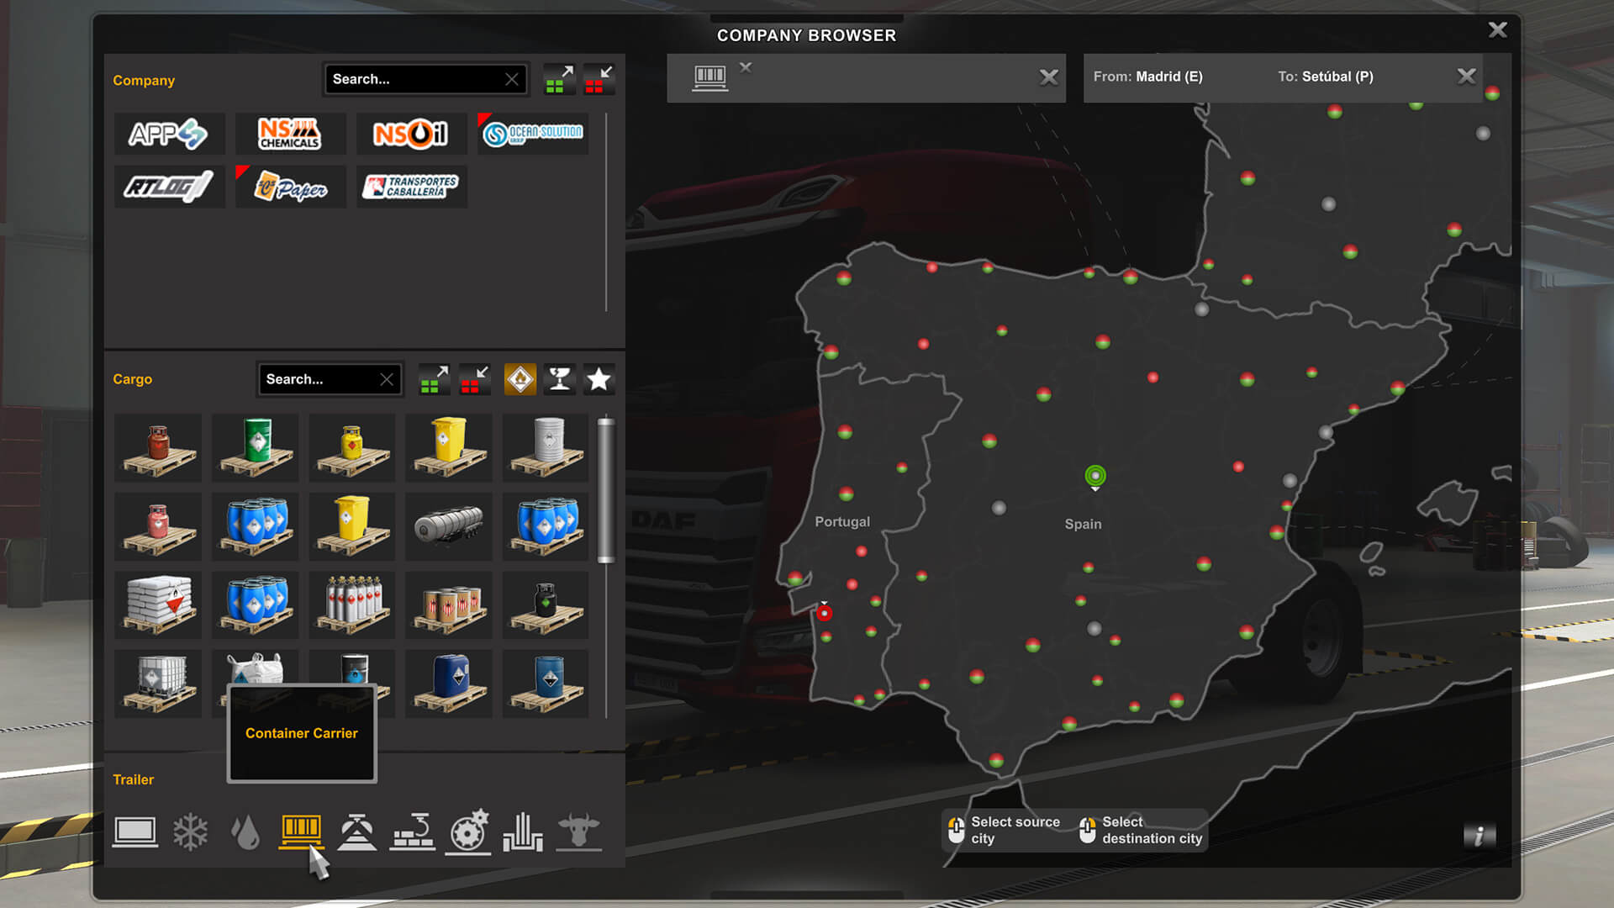1614x908 pixels.
Task: Click the NS Chemicals company logo
Action: (x=288, y=131)
